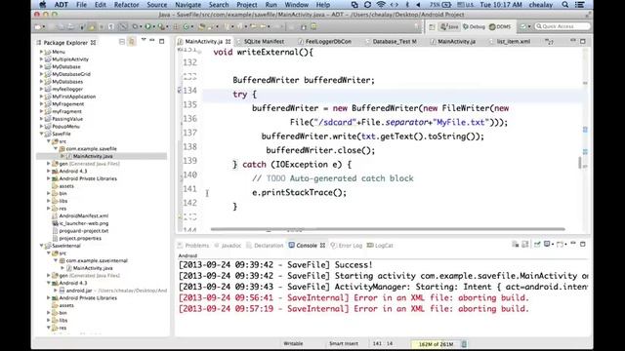Screen dimensions: 625x351
Task: Select proguard-project.txt file
Action: click(83, 231)
